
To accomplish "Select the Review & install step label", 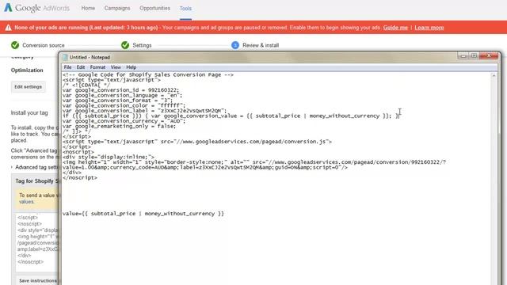I will point(261,45).
